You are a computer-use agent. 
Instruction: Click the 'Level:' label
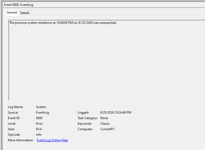12,124
